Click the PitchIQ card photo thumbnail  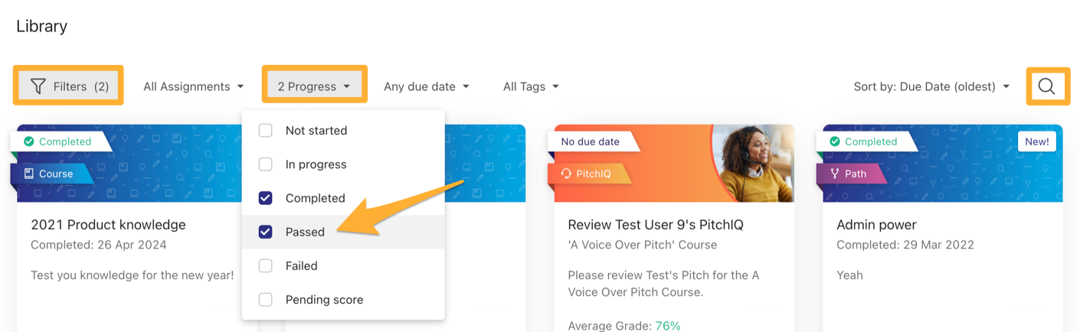click(x=752, y=163)
